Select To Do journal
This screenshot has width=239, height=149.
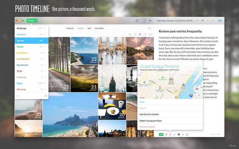pyautogui.click(x=32, y=71)
